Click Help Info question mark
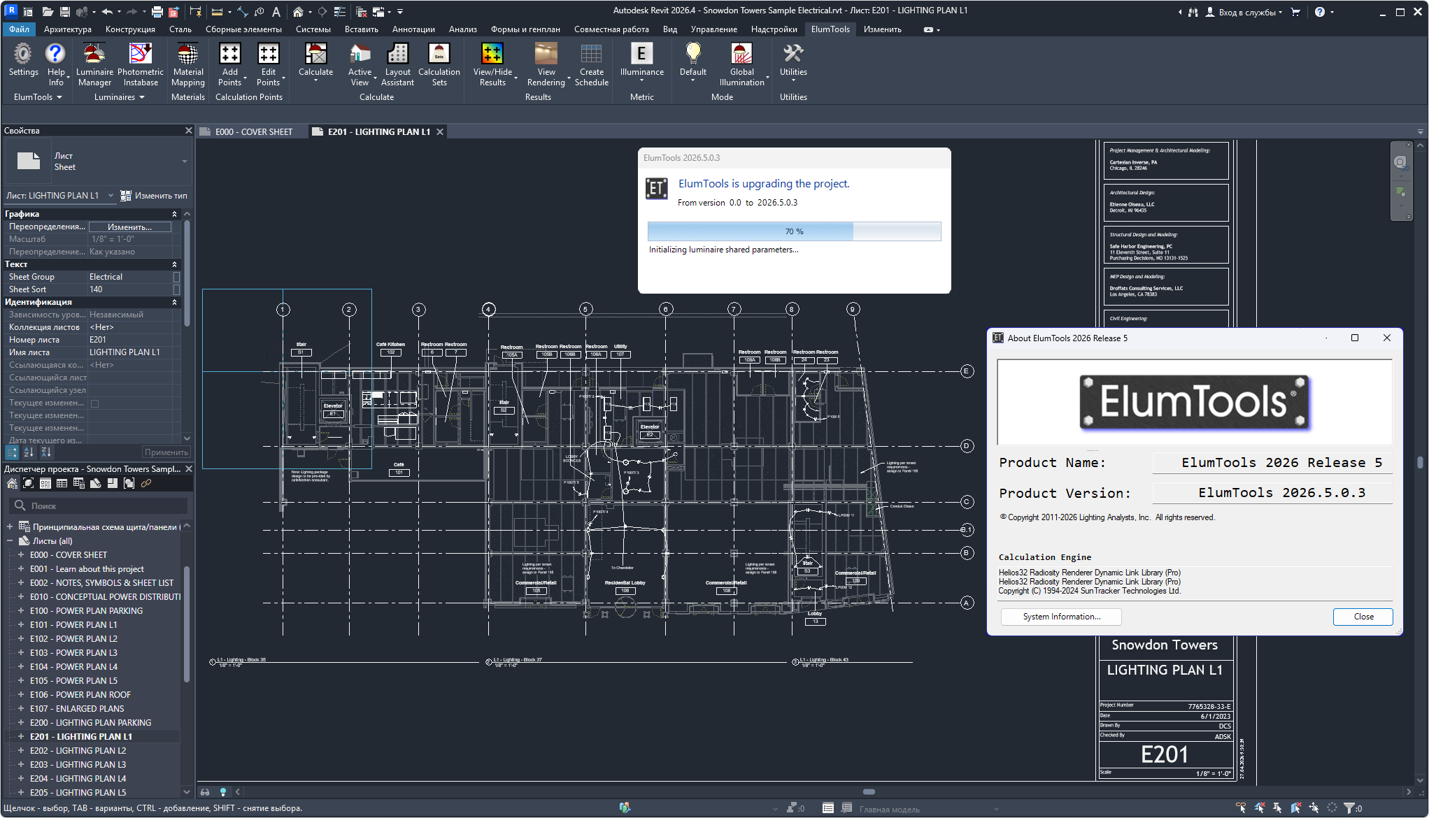This screenshot has height=818, width=1429. [x=56, y=64]
